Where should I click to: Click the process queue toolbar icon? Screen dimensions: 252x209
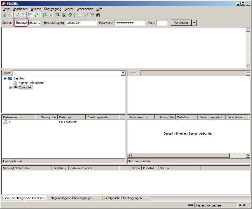(51, 15)
